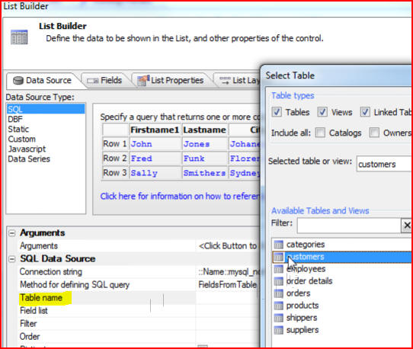
Task: Click the Firstname1 column header
Action: [x=155, y=130]
